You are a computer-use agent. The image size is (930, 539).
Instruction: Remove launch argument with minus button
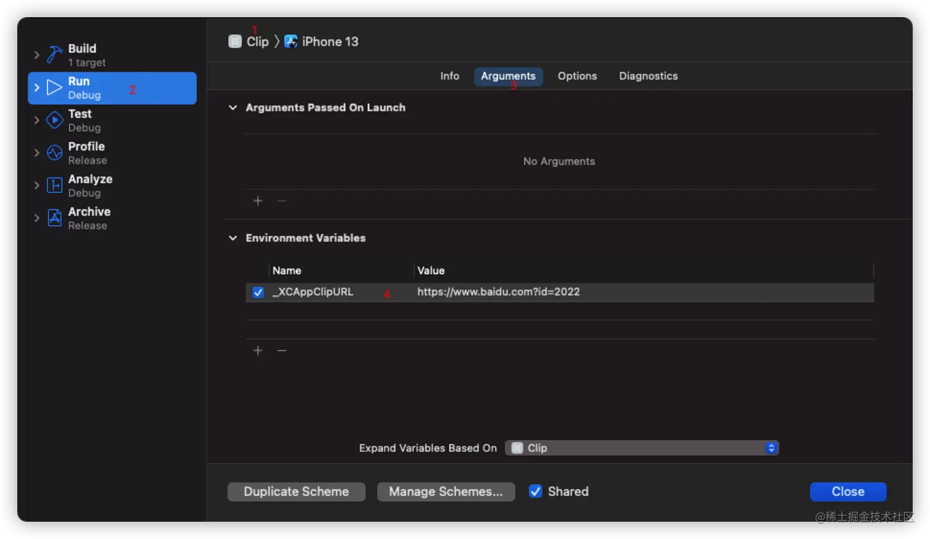282,201
